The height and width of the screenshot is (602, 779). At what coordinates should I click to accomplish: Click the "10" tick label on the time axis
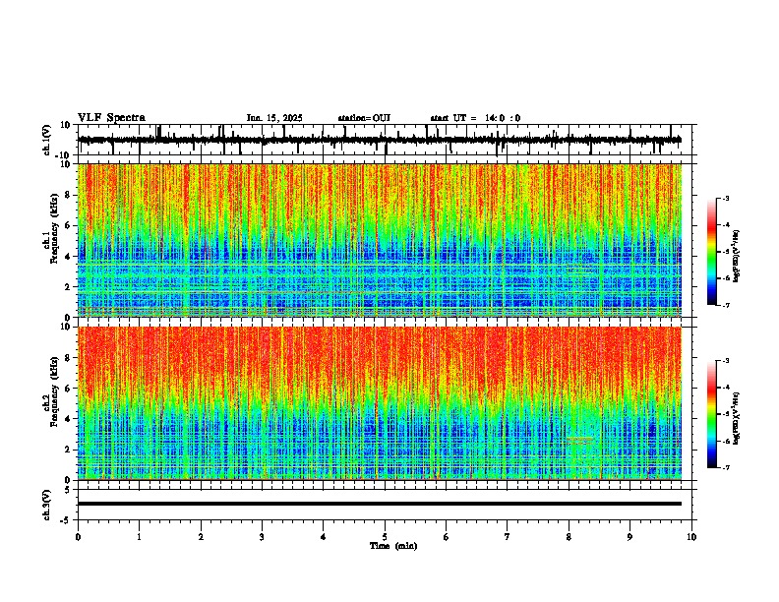(x=691, y=537)
